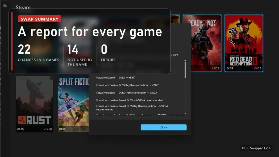Image resolution: width=279 pixels, height=157 pixels.
Task: Click DLSS badge on Red Dead card
Action: tap(230, 68)
